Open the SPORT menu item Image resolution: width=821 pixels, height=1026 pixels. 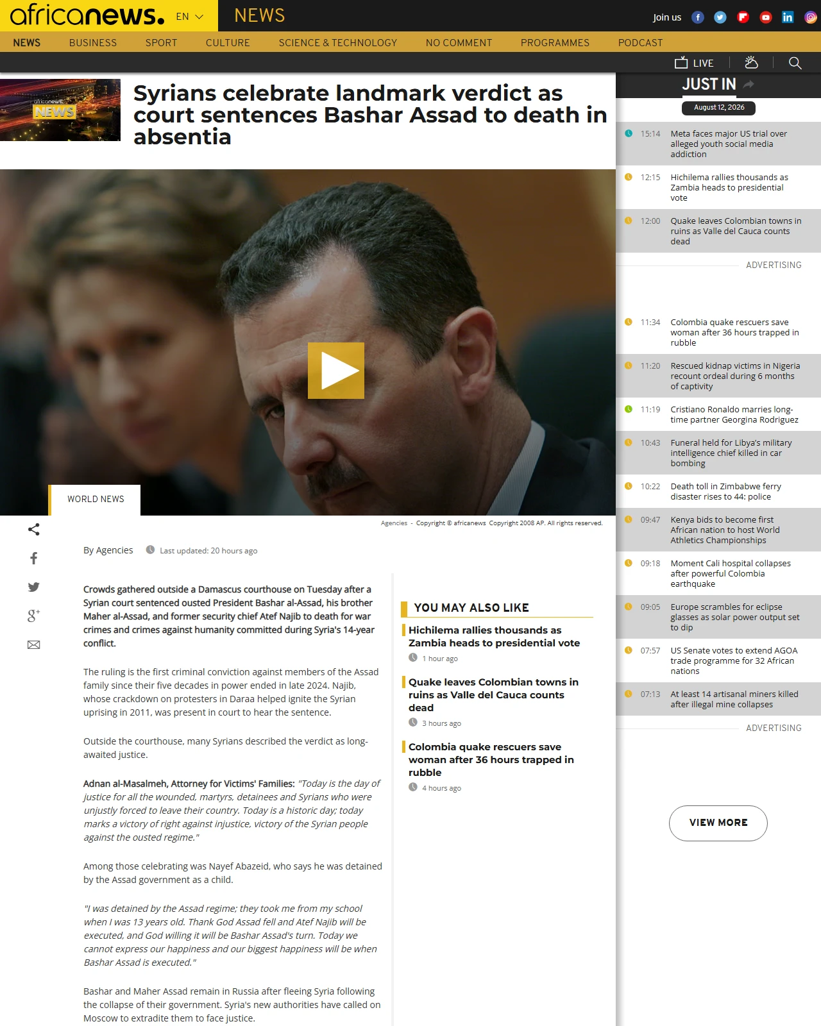click(161, 42)
